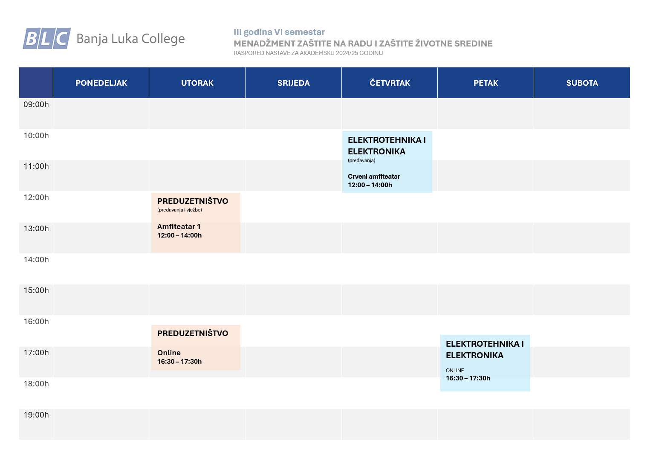
Task: Click the III godina VI semestar heading
Action: point(279,32)
